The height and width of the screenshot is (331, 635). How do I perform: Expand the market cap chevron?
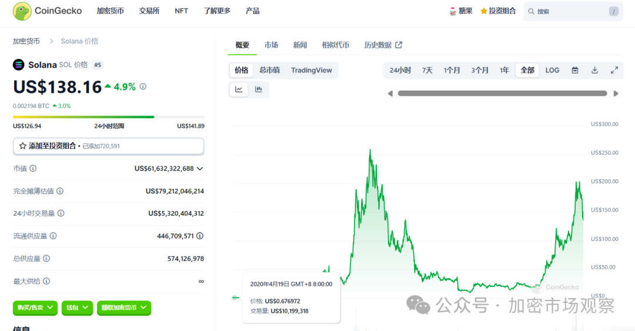[200, 169]
